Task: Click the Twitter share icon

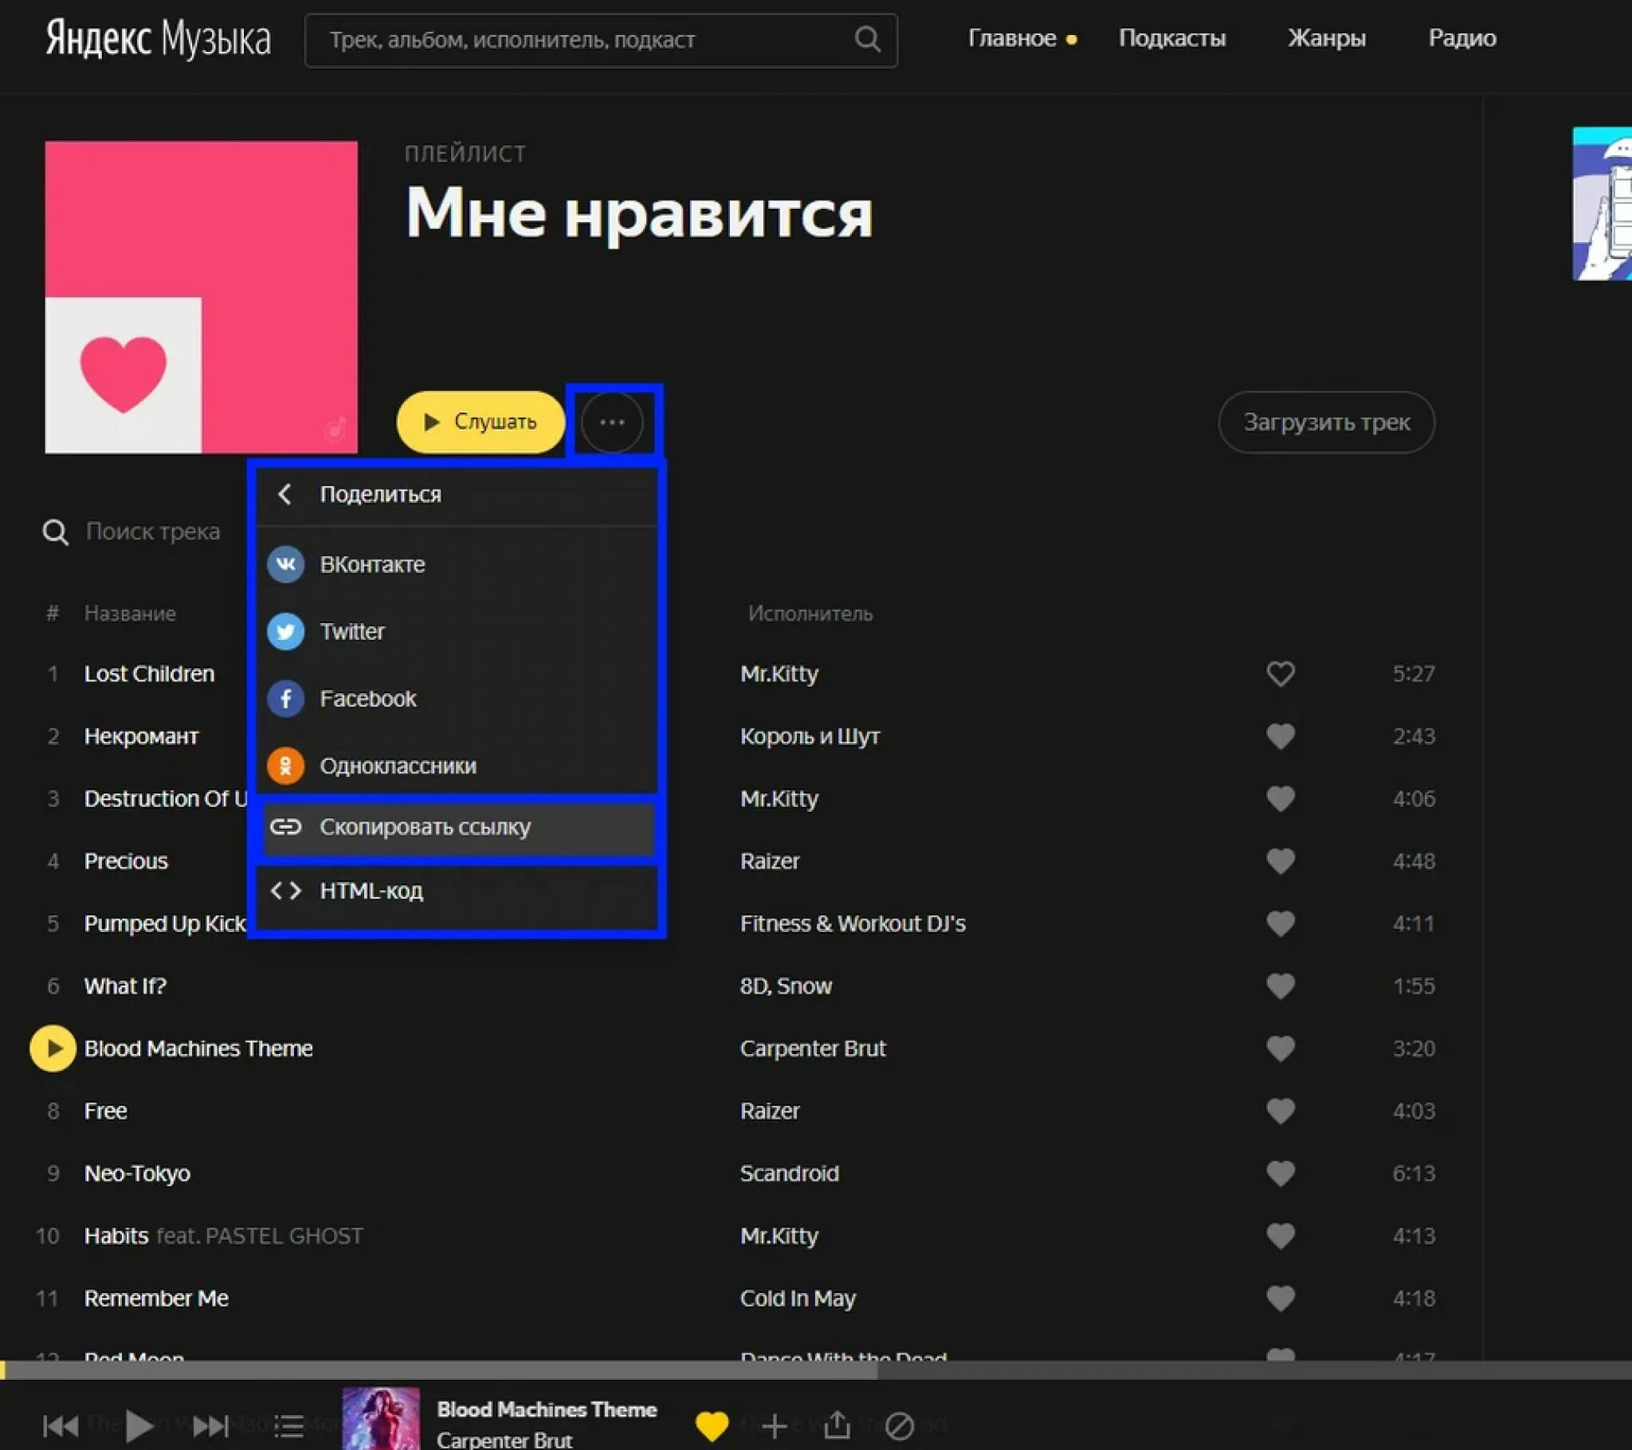Action: [x=288, y=631]
